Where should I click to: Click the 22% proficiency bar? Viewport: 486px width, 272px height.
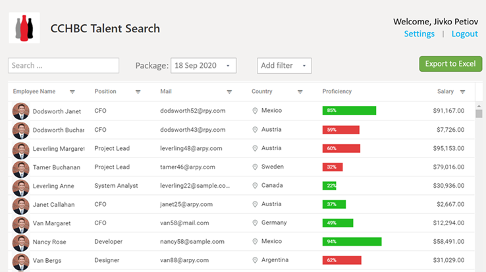[329, 186]
